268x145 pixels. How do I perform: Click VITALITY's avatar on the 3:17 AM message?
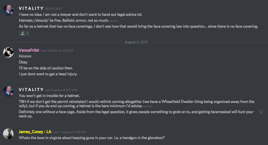point(8,92)
